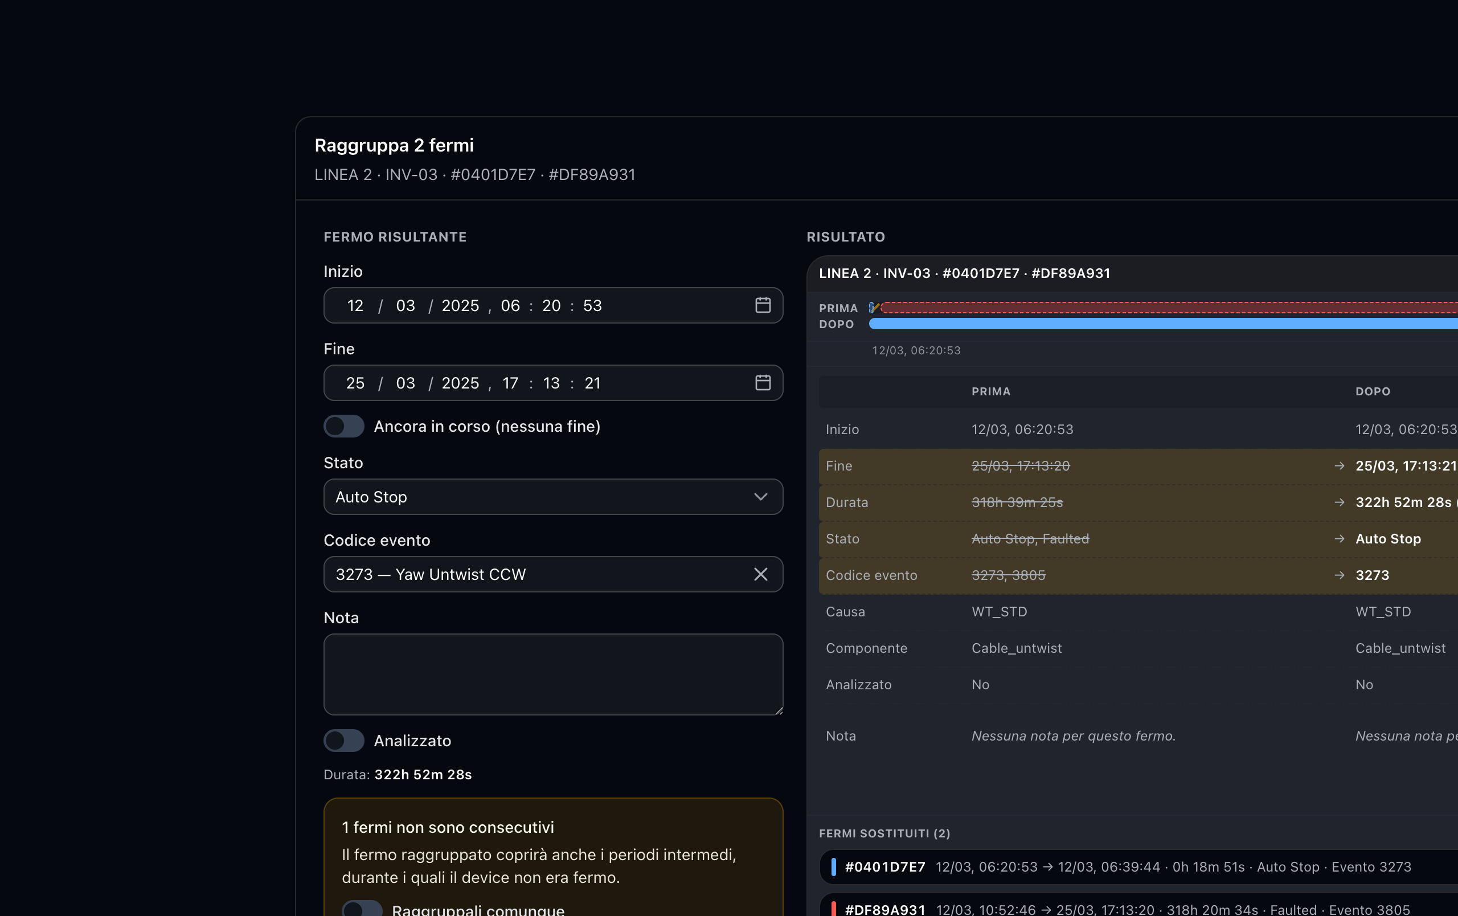The image size is (1458, 916).
Task: Click struck-through Durata 318h 39m 25s
Action: point(1017,502)
